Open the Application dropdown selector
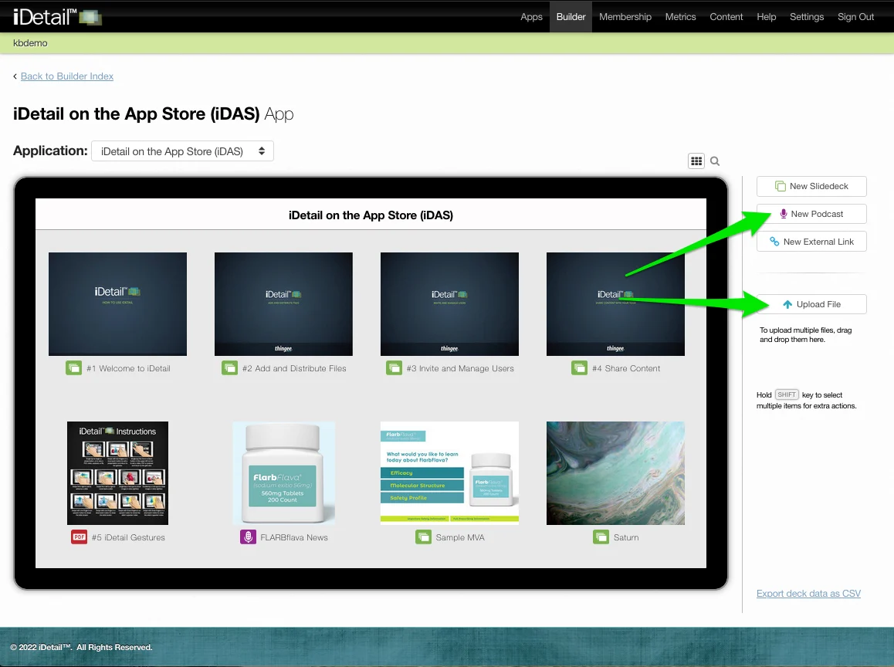This screenshot has width=894, height=667. [x=182, y=151]
